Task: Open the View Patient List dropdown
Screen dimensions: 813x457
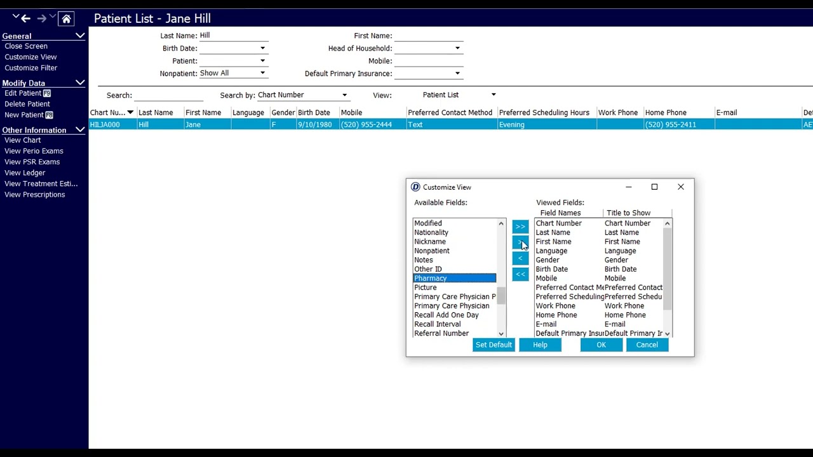Action: click(x=494, y=95)
